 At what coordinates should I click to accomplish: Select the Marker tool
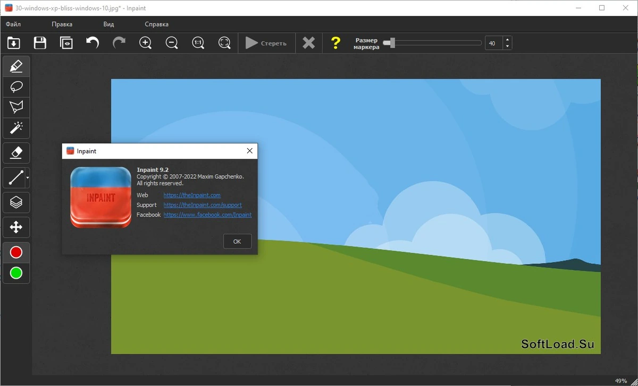(x=16, y=66)
